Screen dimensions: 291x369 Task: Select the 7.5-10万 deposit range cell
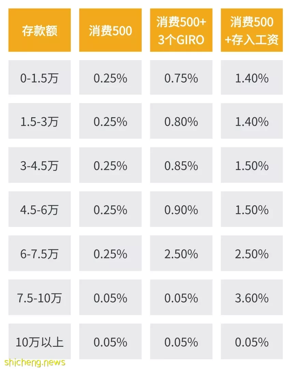point(40,297)
